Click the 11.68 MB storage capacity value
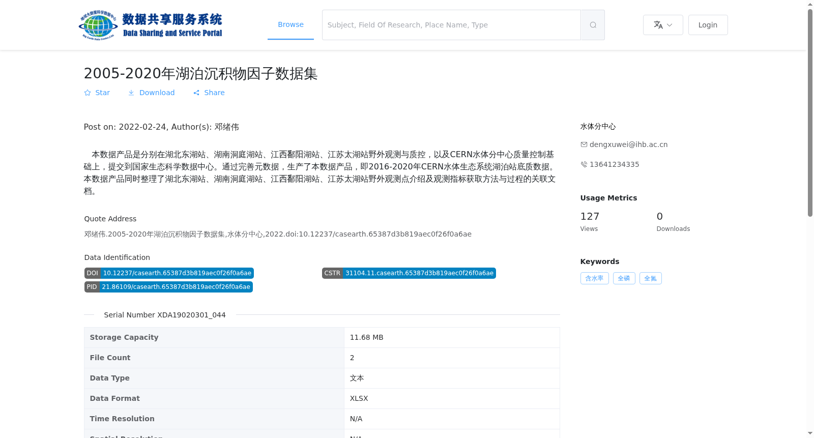Image resolution: width=814 pixels, height=438 pixels. [366, 337]
